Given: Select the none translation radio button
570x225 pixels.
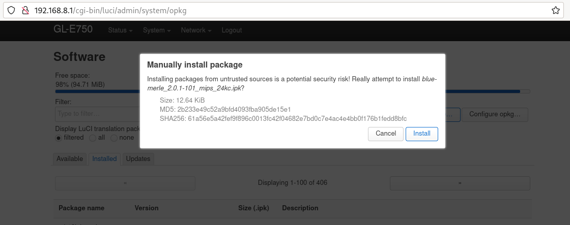Looking at the screenshot, I should click(x=114, y=138).
